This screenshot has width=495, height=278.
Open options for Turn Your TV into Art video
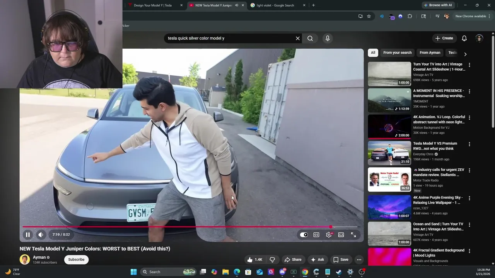point(469,65)
